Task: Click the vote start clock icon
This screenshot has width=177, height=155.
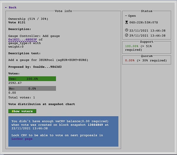Action: tap(127, 30)
